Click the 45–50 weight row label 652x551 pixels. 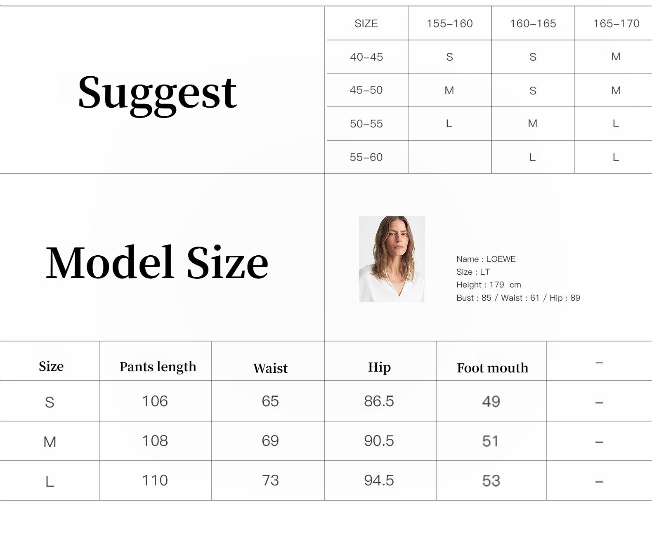click(x=366, y=90)
